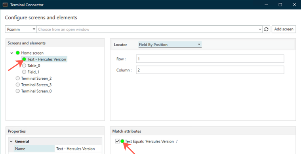Click into the Row input field
The image size is (301, 154).
[210, 59]
